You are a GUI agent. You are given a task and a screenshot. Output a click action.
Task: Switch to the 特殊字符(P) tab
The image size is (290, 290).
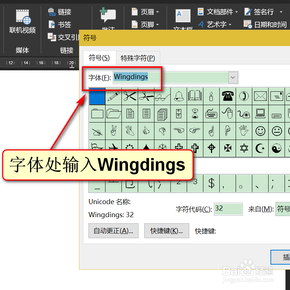pyautogui.click(x=138, y=58)
